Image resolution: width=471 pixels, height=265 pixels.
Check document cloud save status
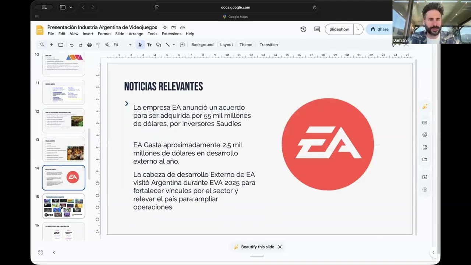tap(183, 28)
